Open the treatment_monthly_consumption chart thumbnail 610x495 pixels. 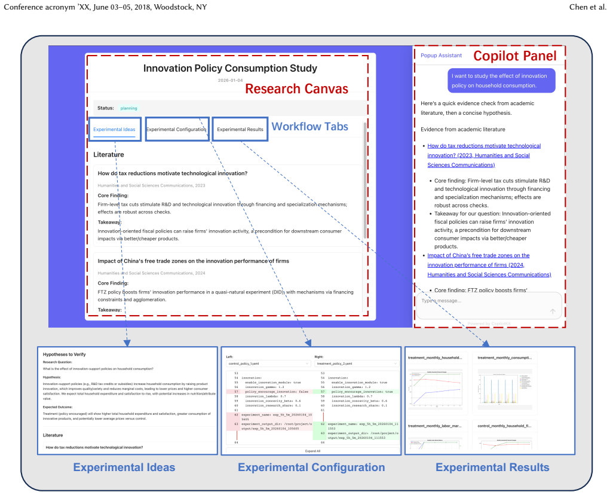pos(505,384)
